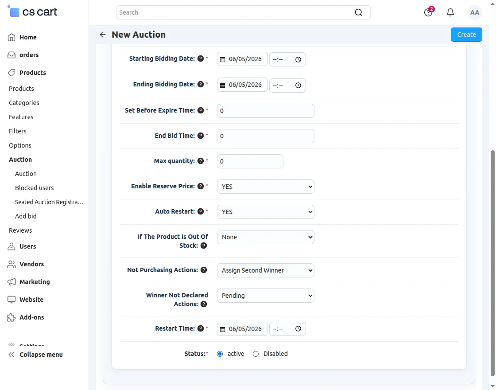
Task: Click the clock icon in Ending Bidding time field
Action: (298, 85)
